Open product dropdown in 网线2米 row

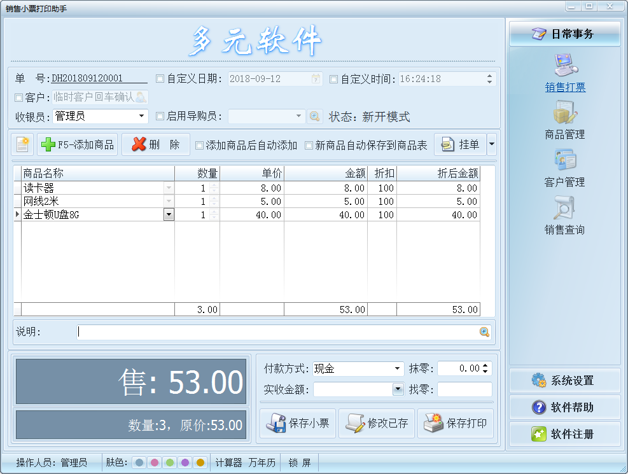[x=169, y=201]
